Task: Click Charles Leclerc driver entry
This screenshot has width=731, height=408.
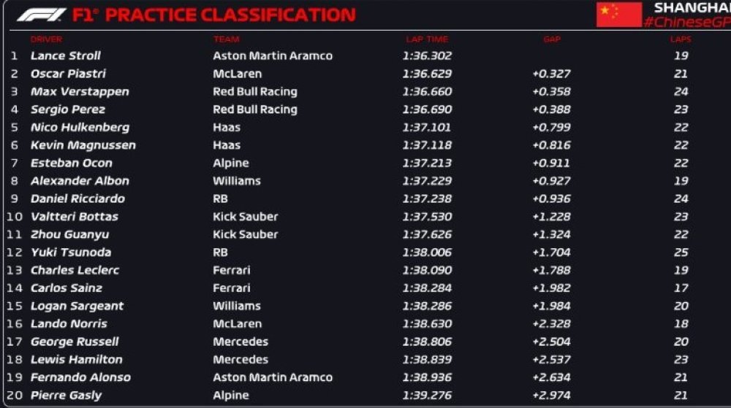Action: tap(75, 270)
